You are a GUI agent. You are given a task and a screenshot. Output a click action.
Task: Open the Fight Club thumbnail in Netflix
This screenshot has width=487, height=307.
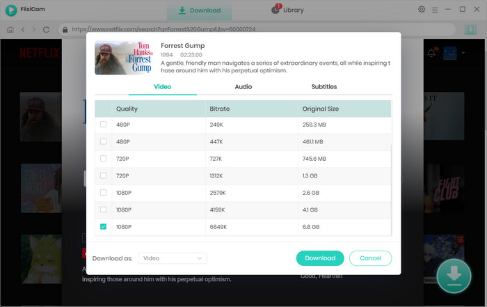point(444,188)
